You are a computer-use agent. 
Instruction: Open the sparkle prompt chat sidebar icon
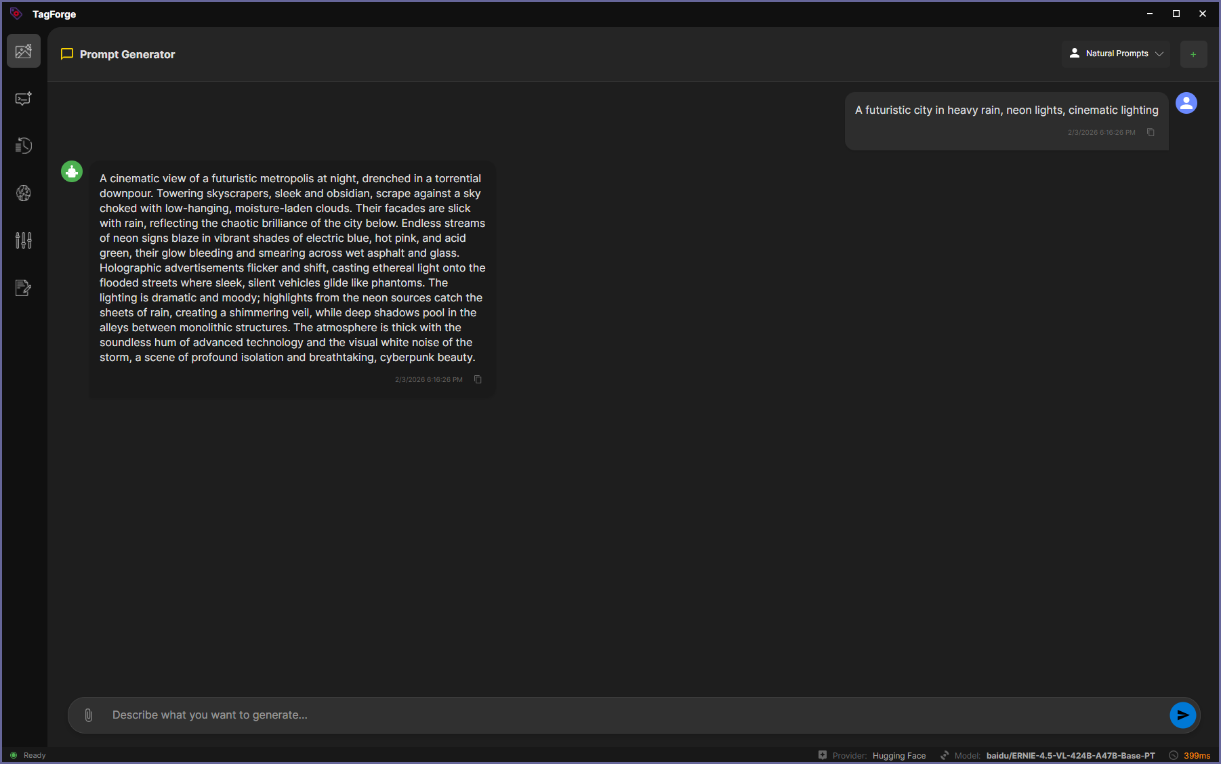tap(24, 99)
